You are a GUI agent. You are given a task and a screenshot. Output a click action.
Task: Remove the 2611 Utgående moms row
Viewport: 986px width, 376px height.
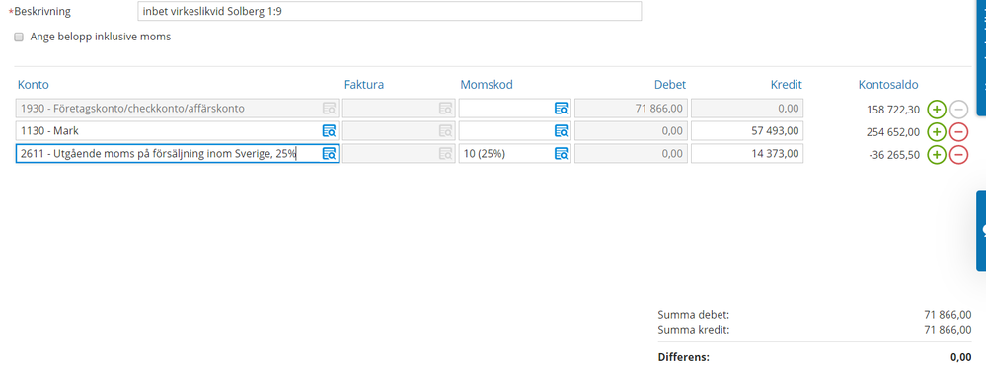(958, 155)
